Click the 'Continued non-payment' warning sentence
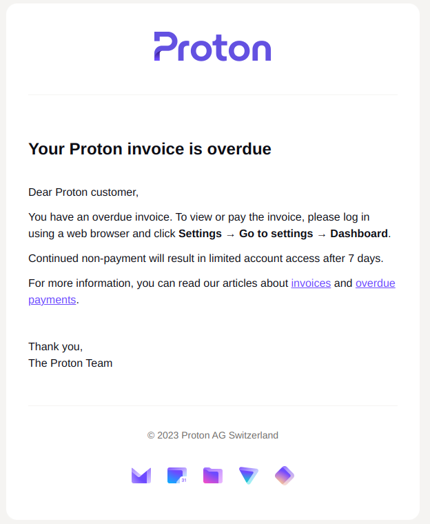430x524 pixels. tap(205, 259)
